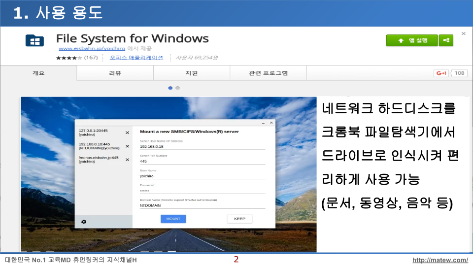Image resolution: width=473 pixels, height=266 pixels.
Task: Click the File System for Windows app icon
Action: click(34, 41)
